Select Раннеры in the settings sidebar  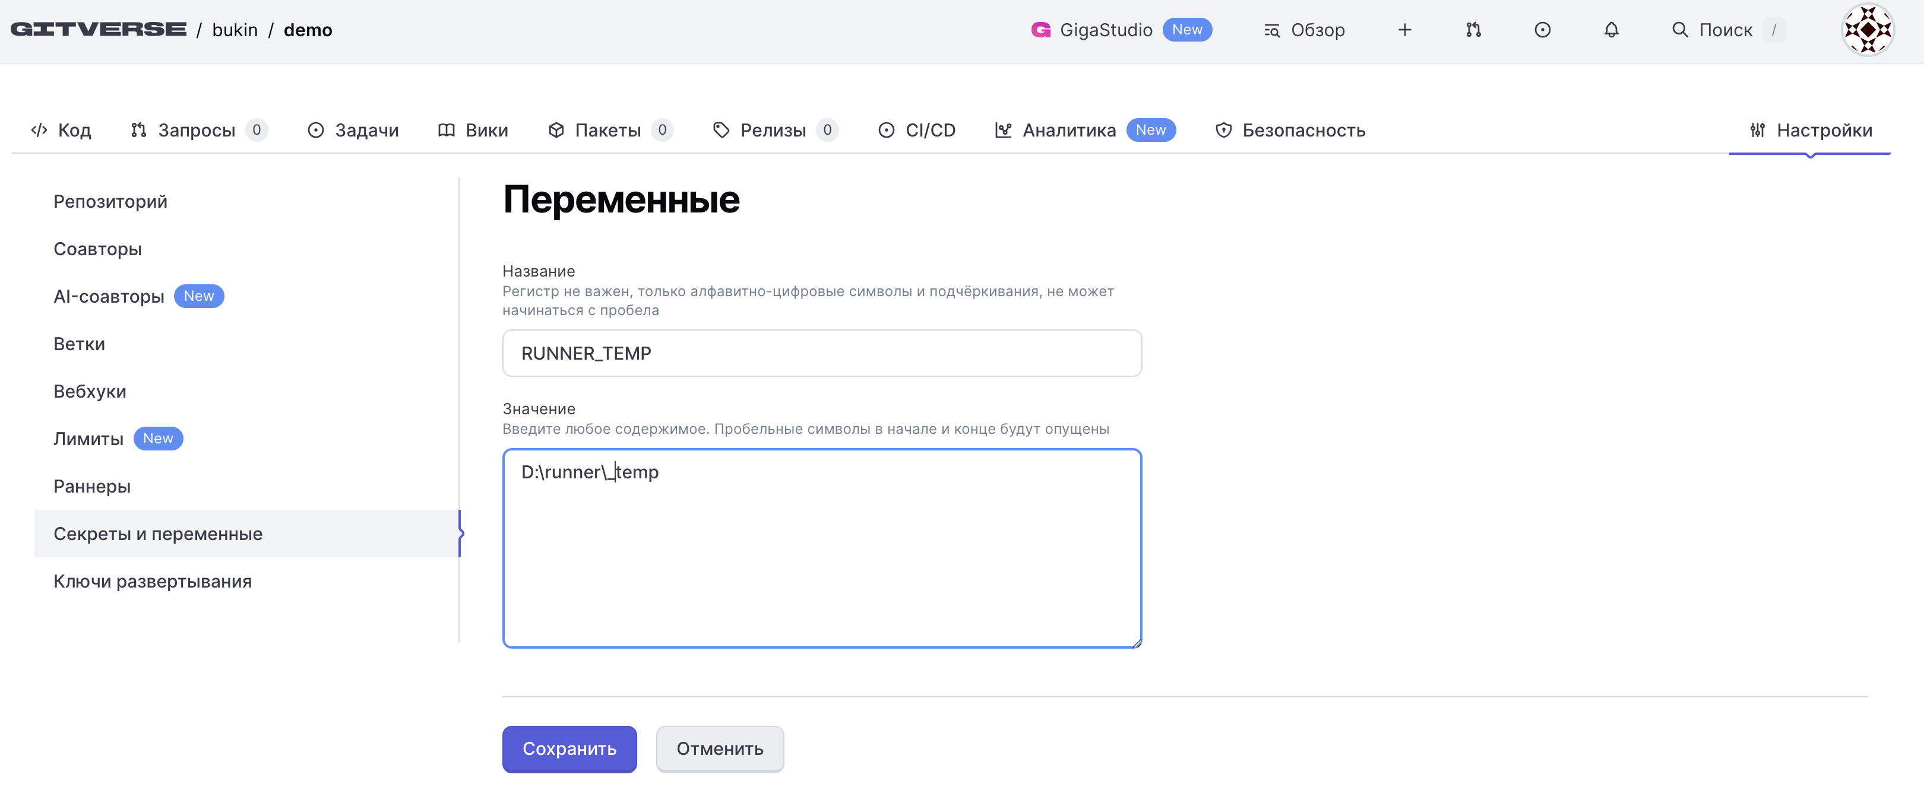click(92, 487)
